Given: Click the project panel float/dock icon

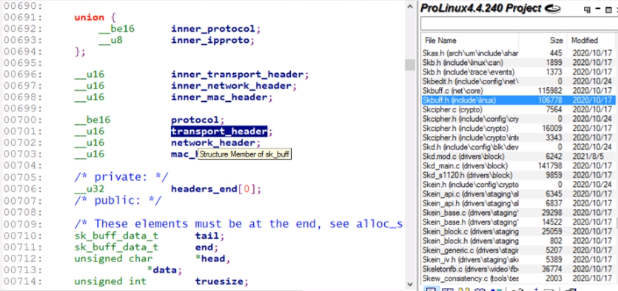Looking at the screenshot, I should (x=587, y=9).
